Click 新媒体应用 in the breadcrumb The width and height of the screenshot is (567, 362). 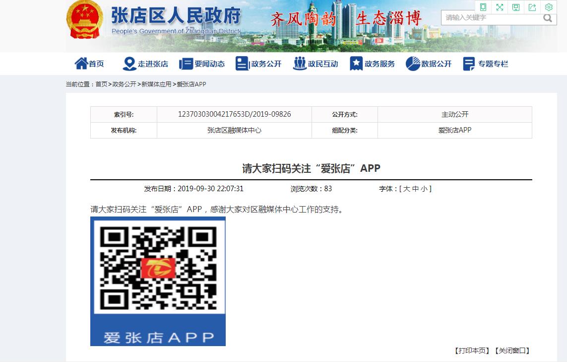point(156,84)
